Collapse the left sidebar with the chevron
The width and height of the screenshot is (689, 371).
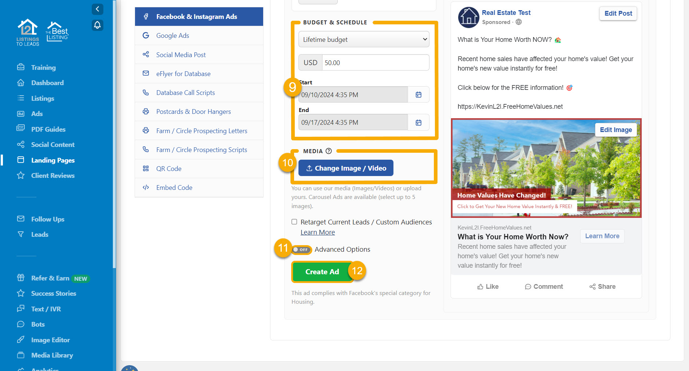tap(97, 9)
